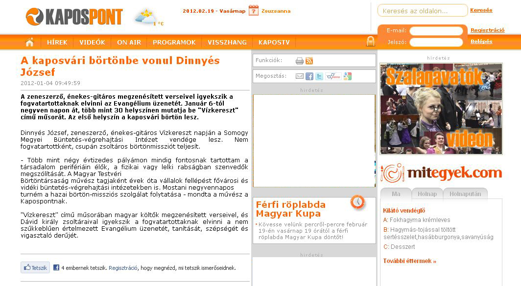Share the article on Twitter
The width and height of the screenshot is (521, 286).
[319, 76]
